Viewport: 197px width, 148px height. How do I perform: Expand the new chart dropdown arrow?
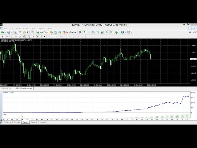[x=5, y=32]
